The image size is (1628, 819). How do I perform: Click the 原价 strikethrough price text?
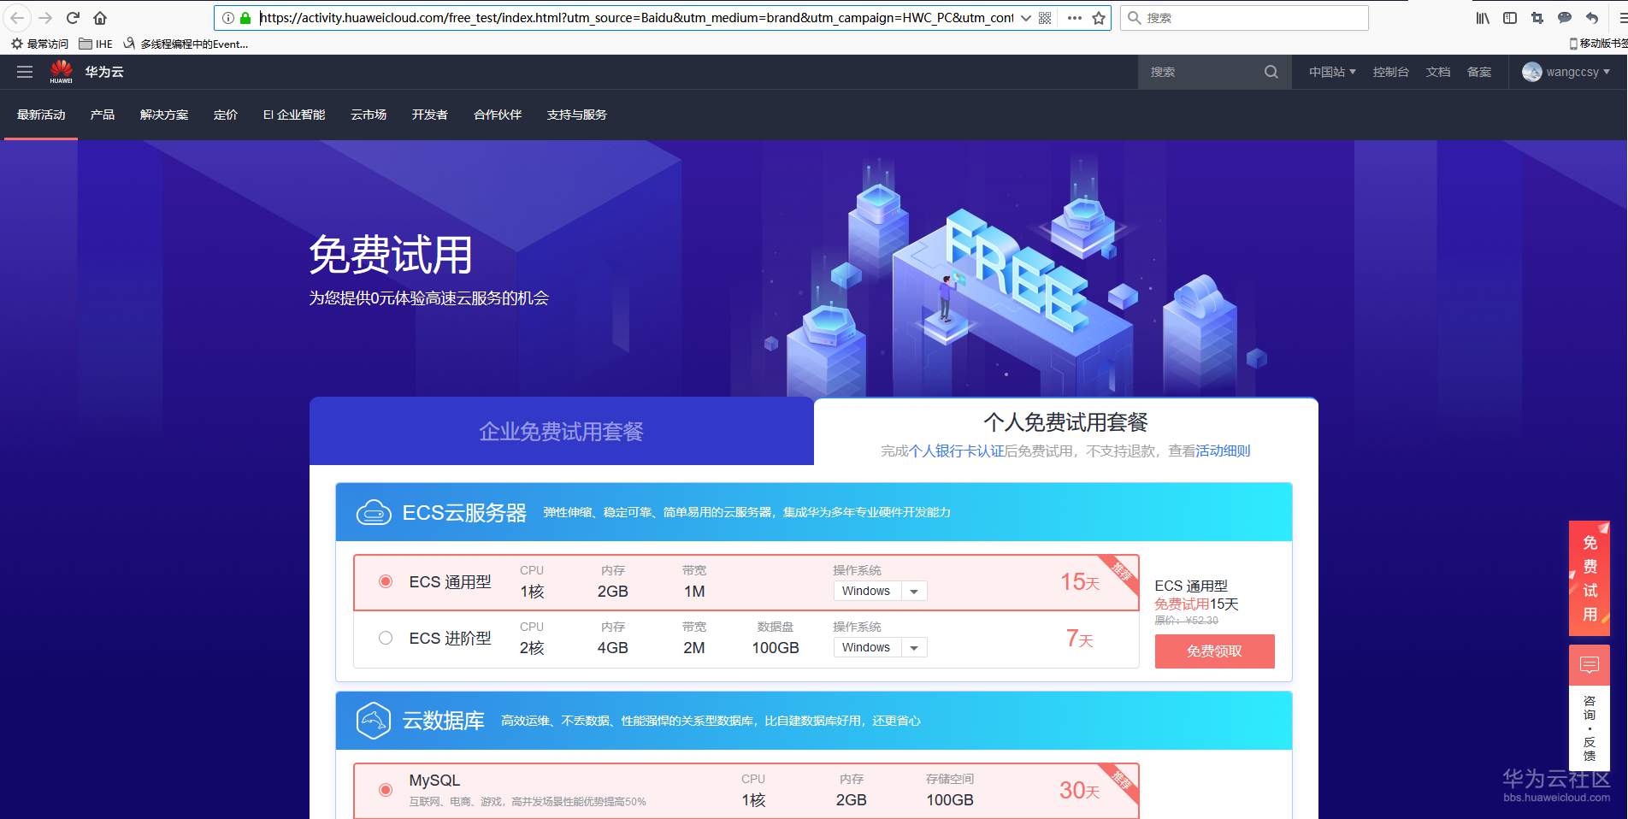[x=1187, y=621]
